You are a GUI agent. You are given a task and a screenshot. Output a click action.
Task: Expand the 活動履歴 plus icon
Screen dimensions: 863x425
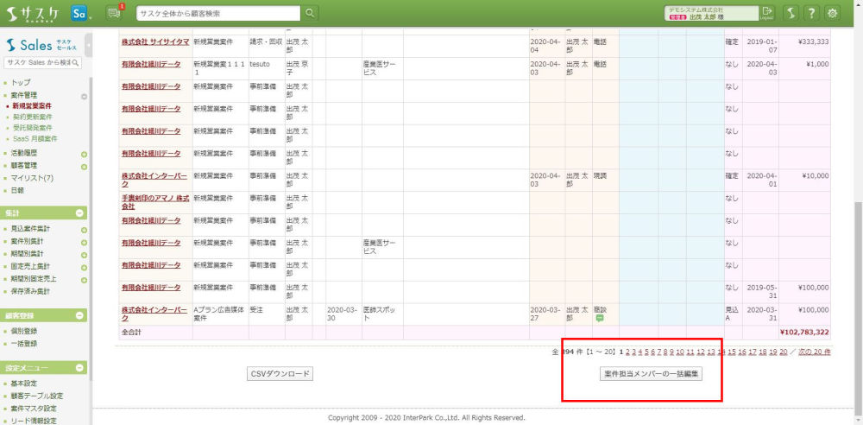click(84, 154)
